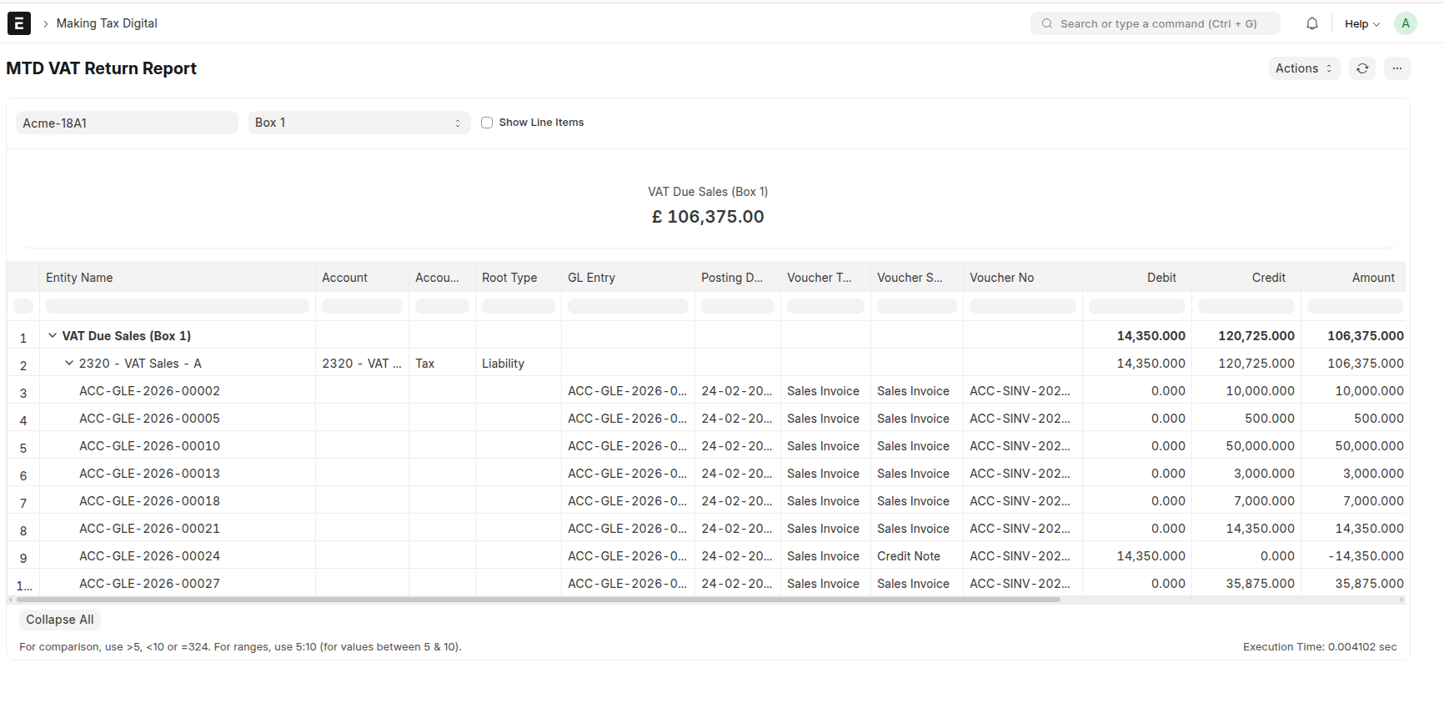Click the Entity Name column header
Screen dimensions: 1444x703
(177, 278)
